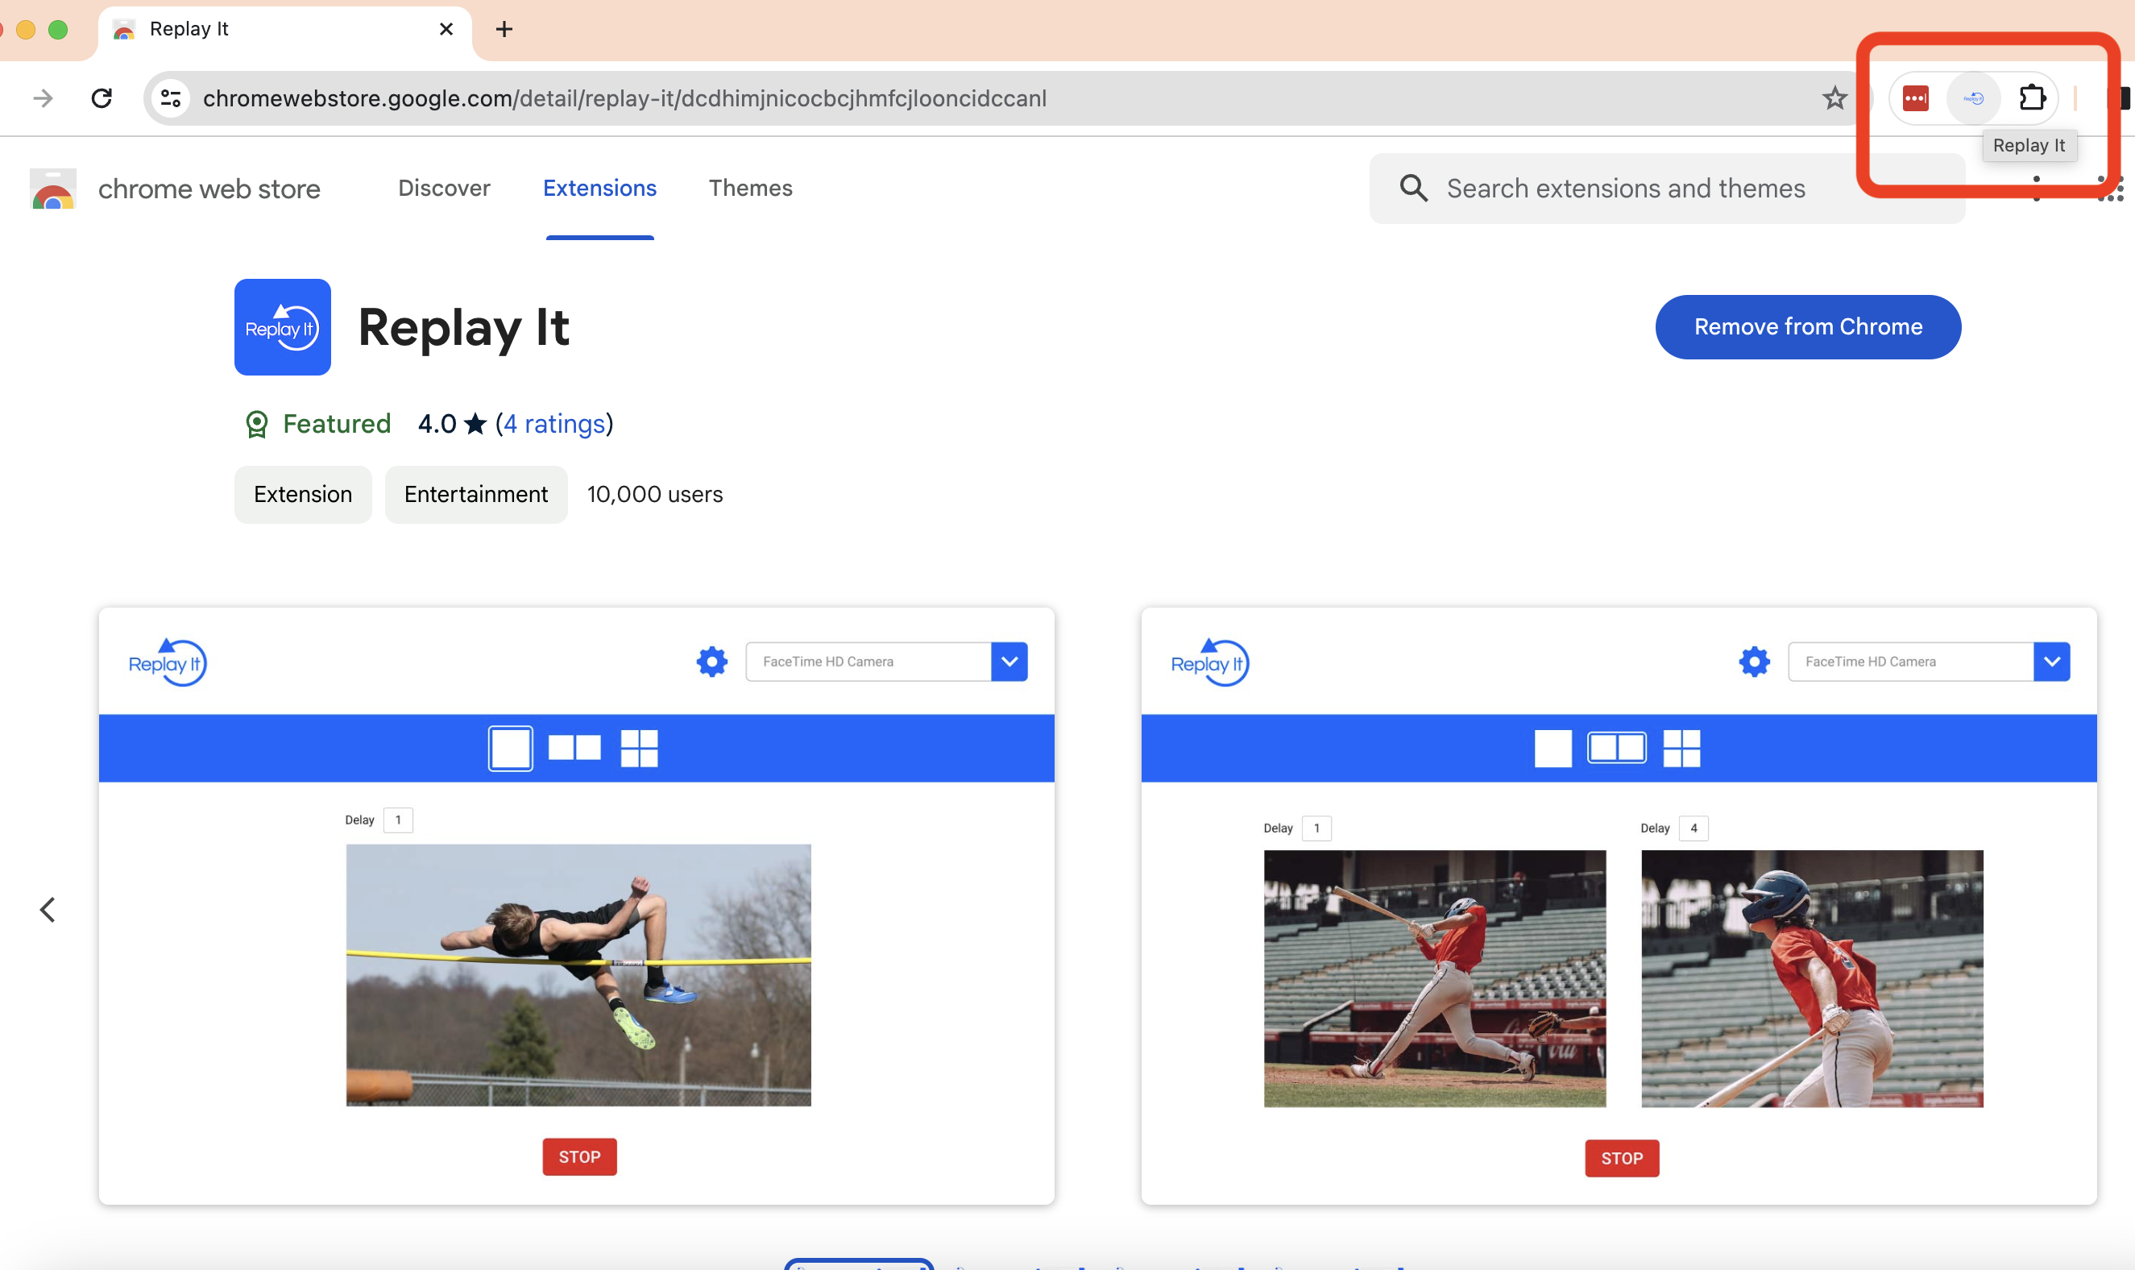The image size is (2135, 1270).
Task: Click settings gear in second screenshot
Action: 1755,662
